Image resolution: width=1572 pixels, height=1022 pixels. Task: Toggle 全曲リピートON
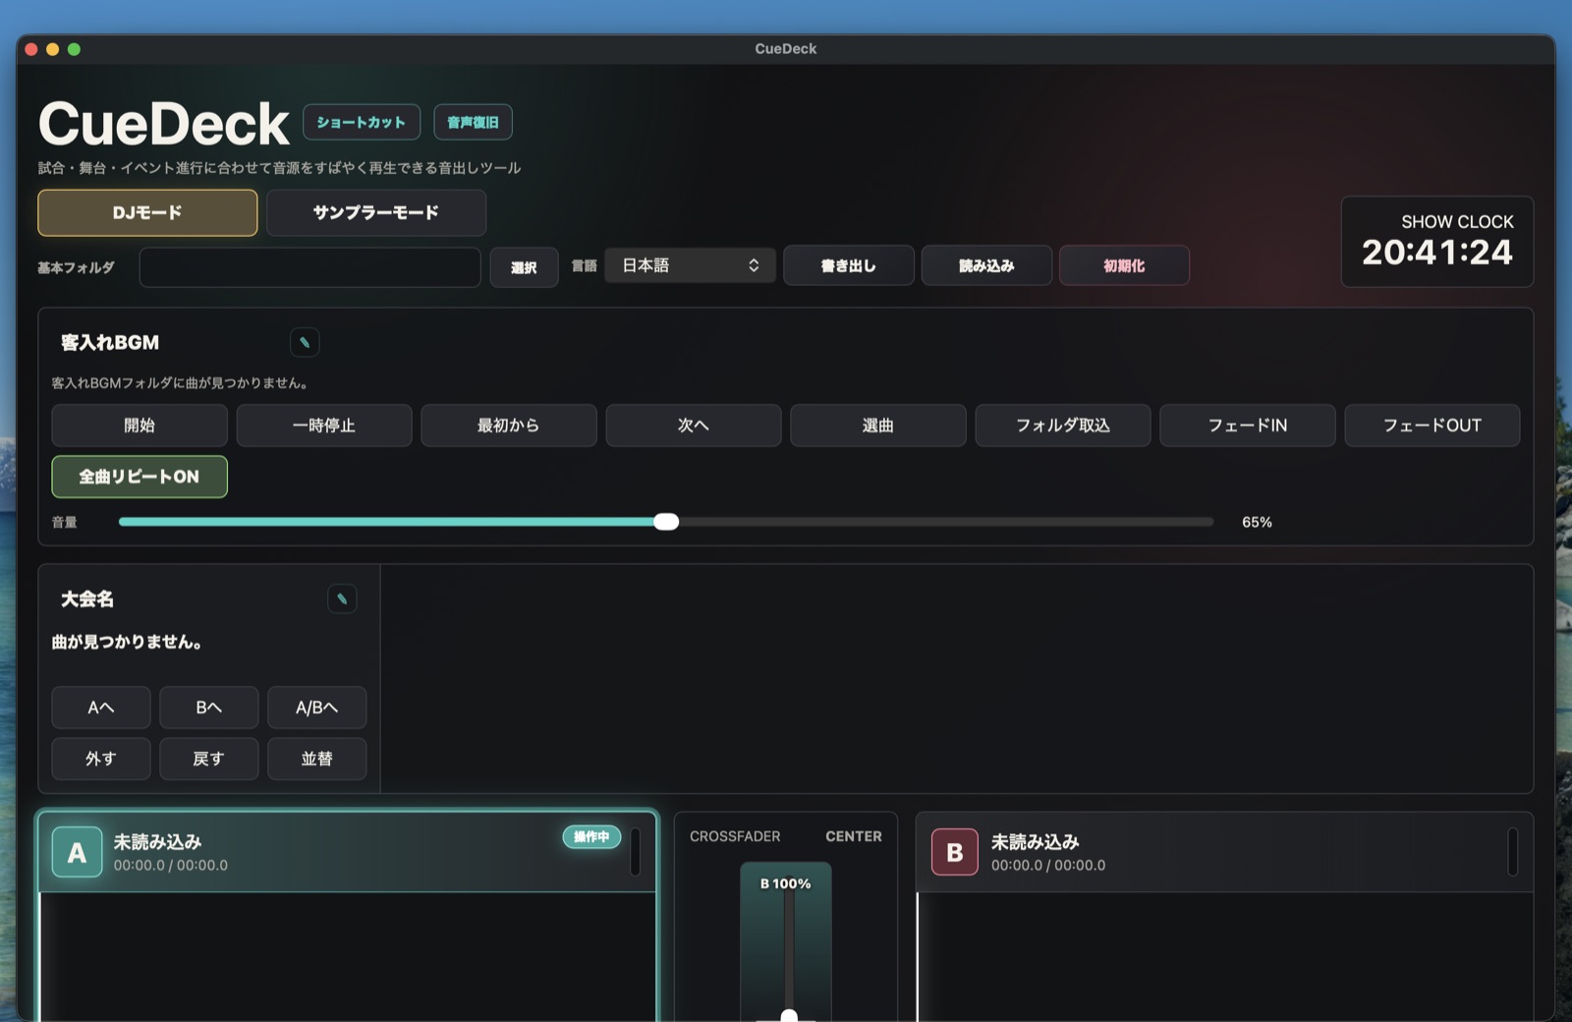pos(140,477)
